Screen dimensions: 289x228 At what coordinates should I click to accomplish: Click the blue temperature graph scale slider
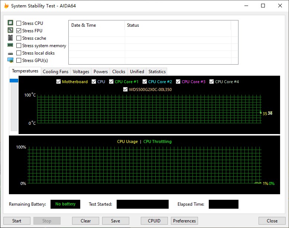(x=14, y=81)
